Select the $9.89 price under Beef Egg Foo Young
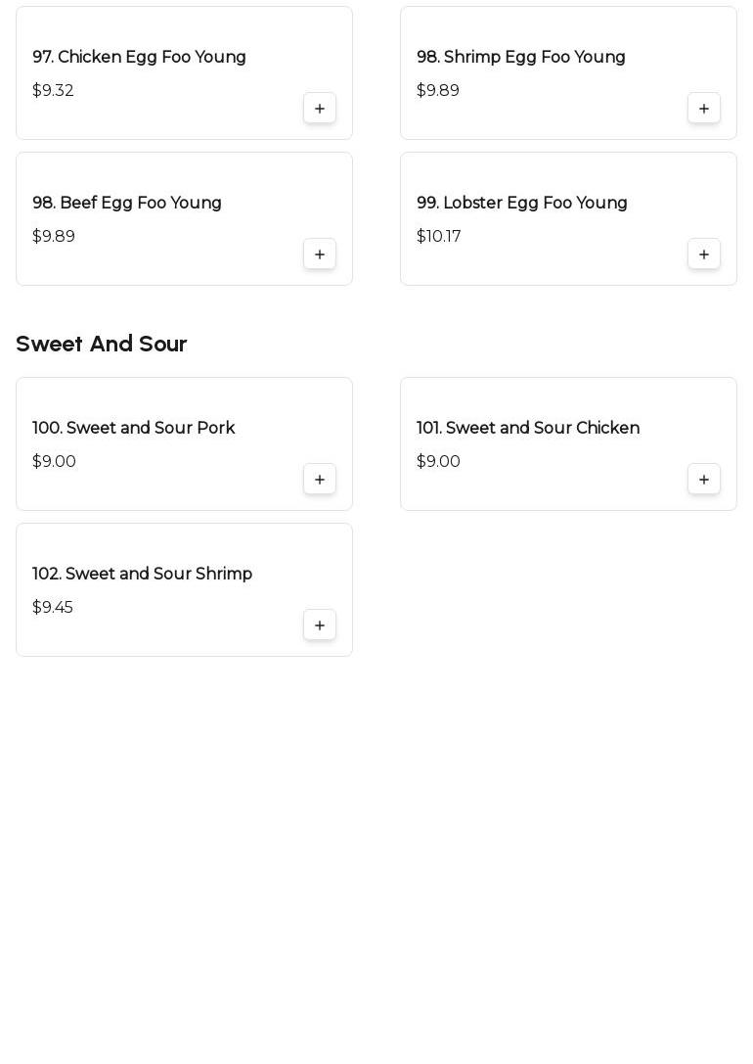753x1064 pixels. 54,237
